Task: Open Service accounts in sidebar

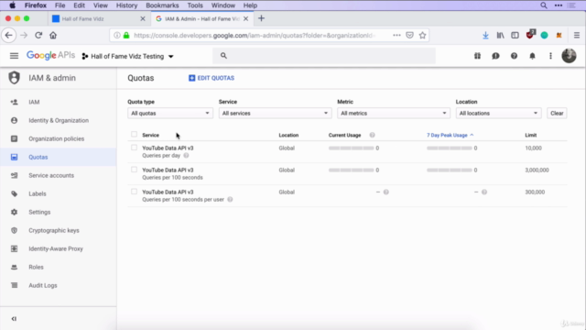Action: [51, 175]
